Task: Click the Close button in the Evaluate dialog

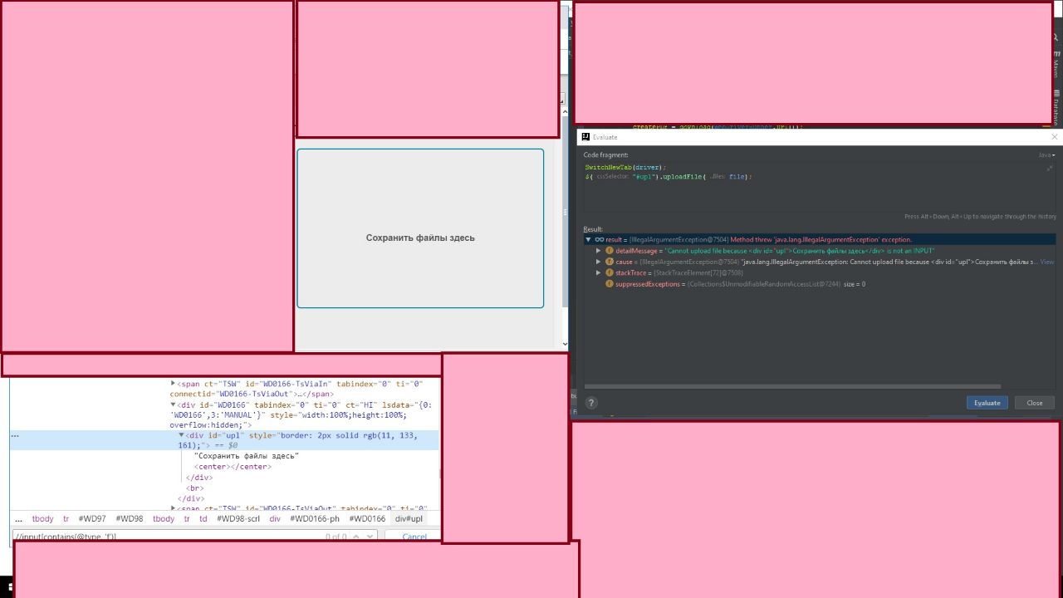Action: (x=1034, y=403)
